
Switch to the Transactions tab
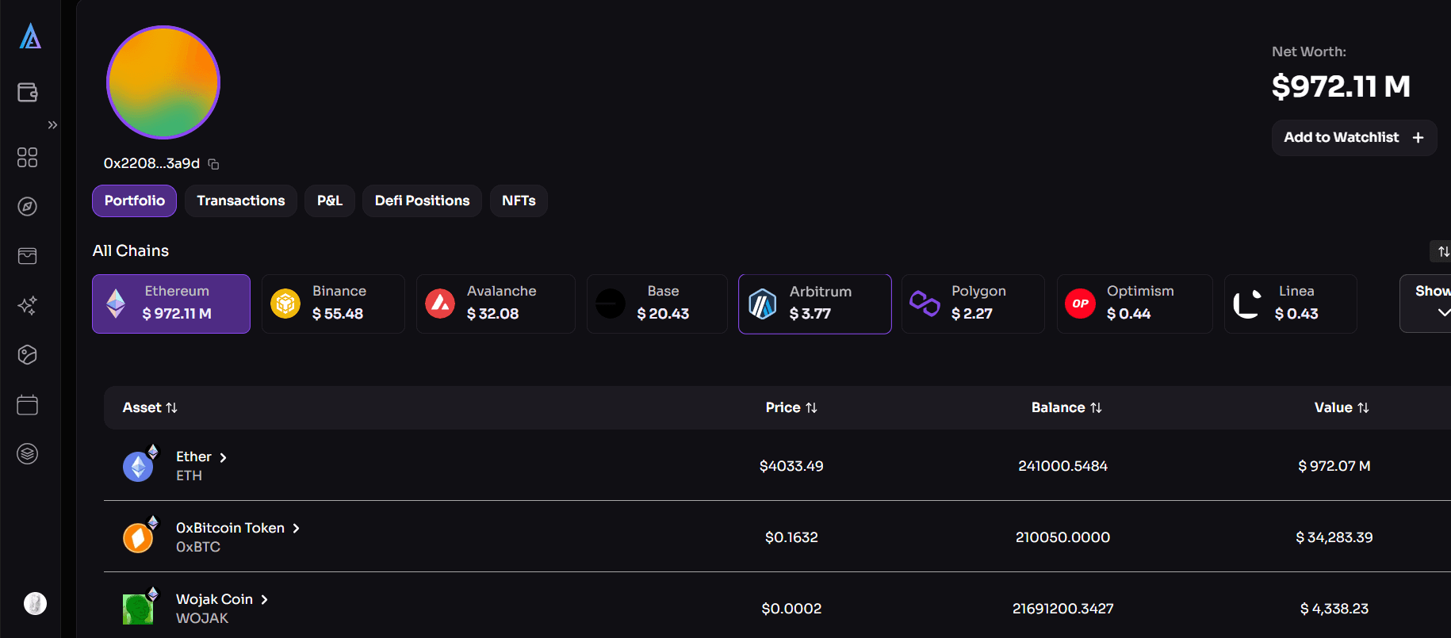(x=241, y=201)
